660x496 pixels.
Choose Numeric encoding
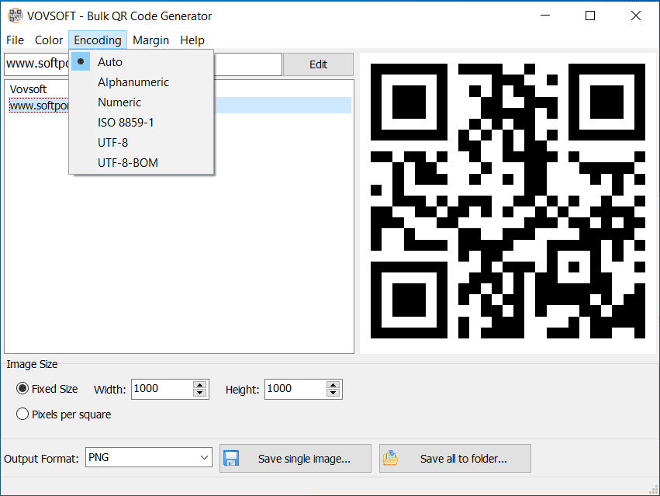tap(141, 102)
